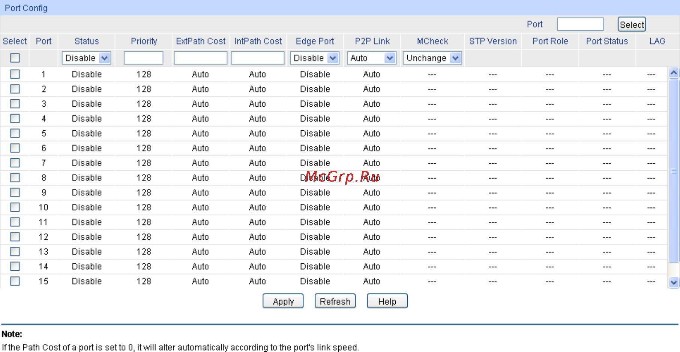The height and width of the screenshot is (352, 680).
Task: Click the Port Config title
Action: coord(26,8)
